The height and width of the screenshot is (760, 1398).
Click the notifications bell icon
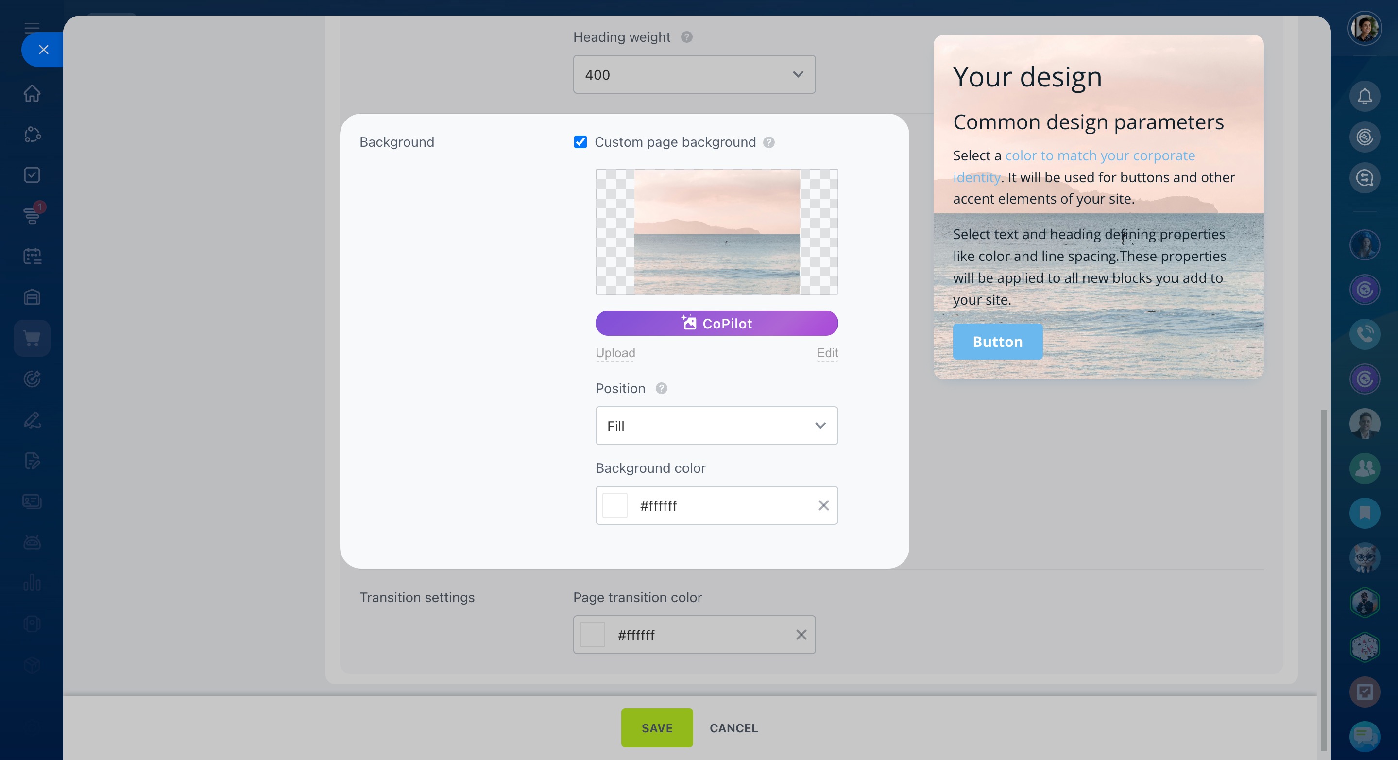click(1364, 97)
